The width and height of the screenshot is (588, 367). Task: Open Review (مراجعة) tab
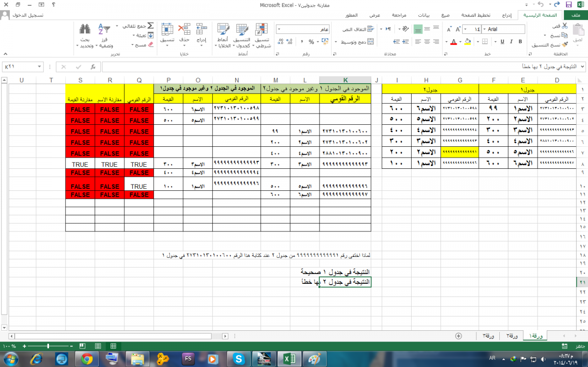coord(399,15)
